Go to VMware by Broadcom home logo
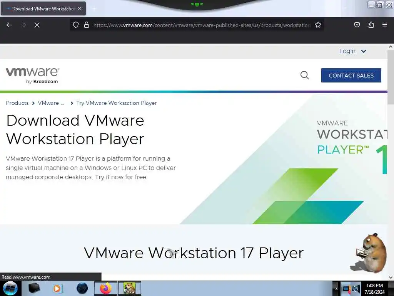 pyautogui.click(x=33, y=75)
